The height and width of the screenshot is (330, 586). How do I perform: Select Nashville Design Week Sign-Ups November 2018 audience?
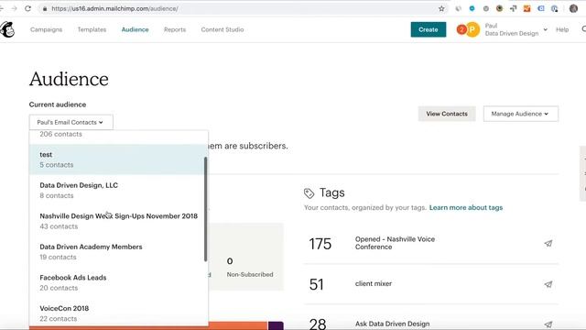(x=116, y=221)
